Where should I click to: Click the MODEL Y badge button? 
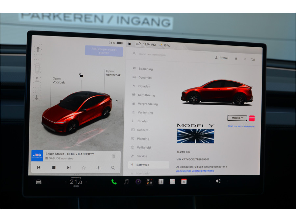click(x=237, y=118)
